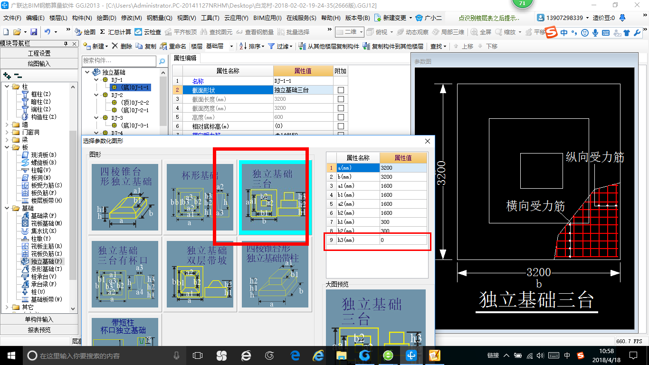Open the 基础层 floor dropdown

[231, 46]
